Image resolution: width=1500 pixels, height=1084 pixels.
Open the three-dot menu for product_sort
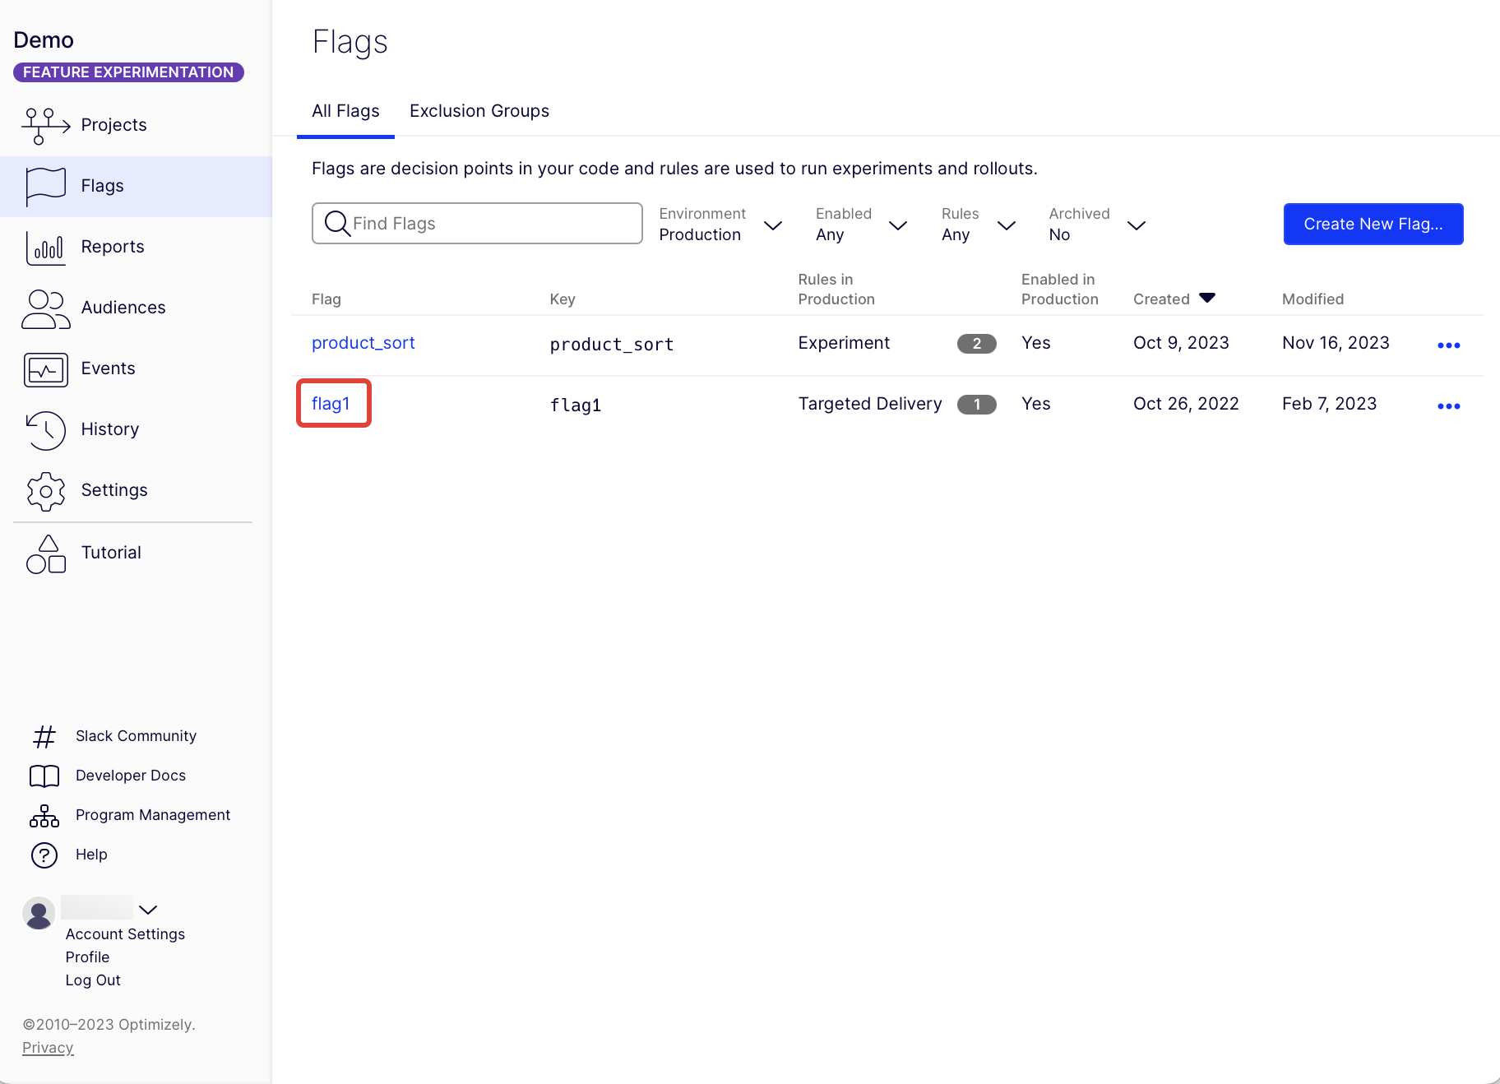click(x=1448, y=345)
